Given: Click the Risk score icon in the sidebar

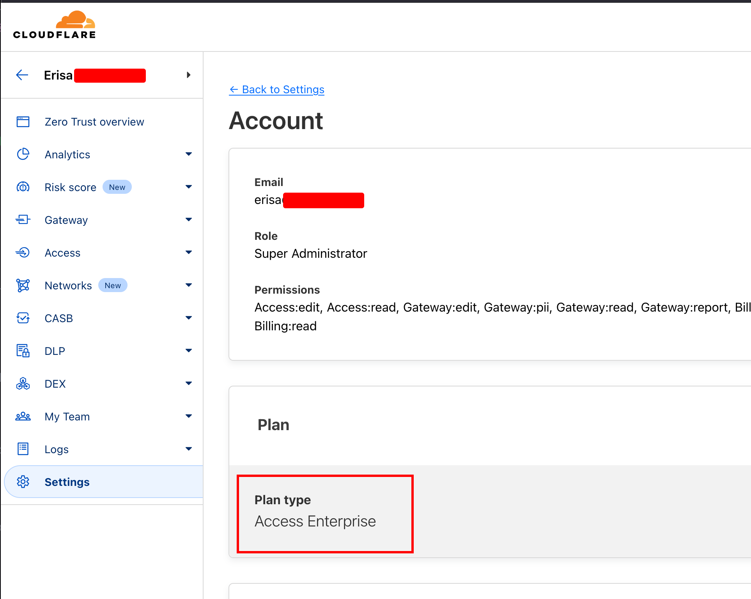Looking at the screenshot, I should click(x=23, y=187).
